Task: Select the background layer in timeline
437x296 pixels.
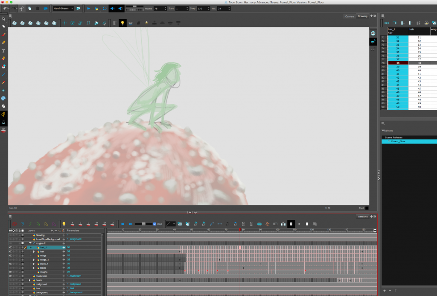Action: (42, 293)
